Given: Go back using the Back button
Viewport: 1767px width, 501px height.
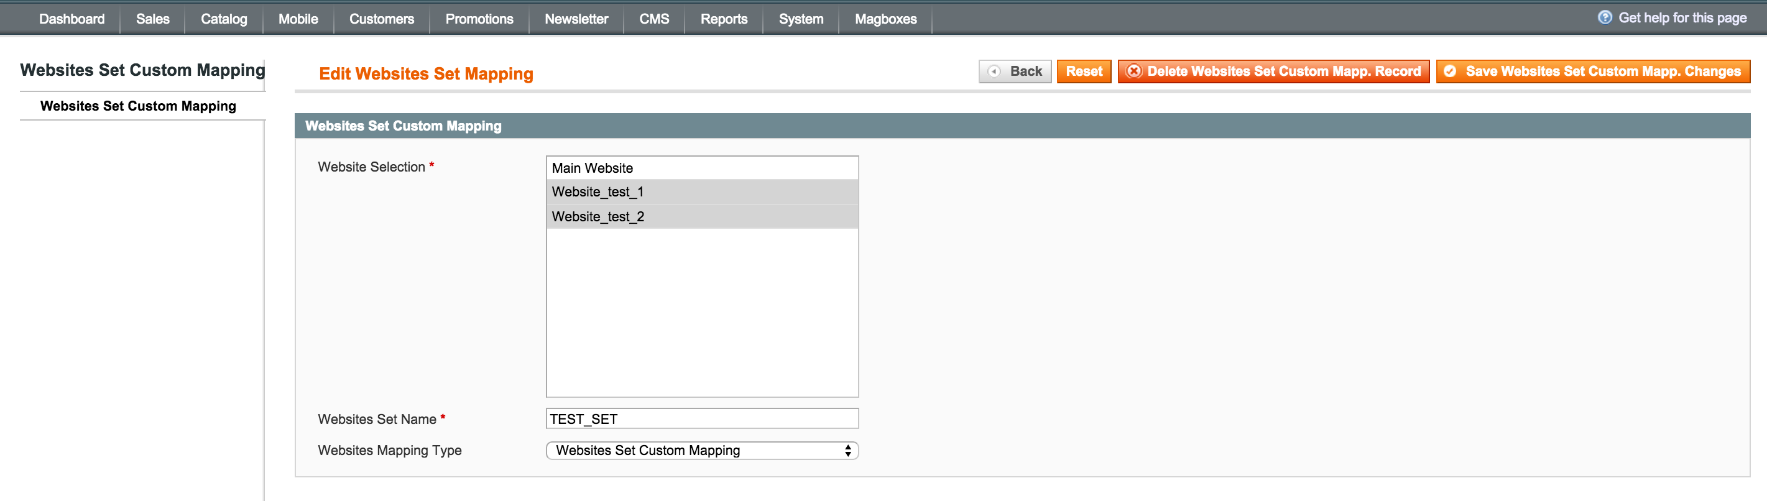Looking at the screenshot, I should pos(1015,71).
